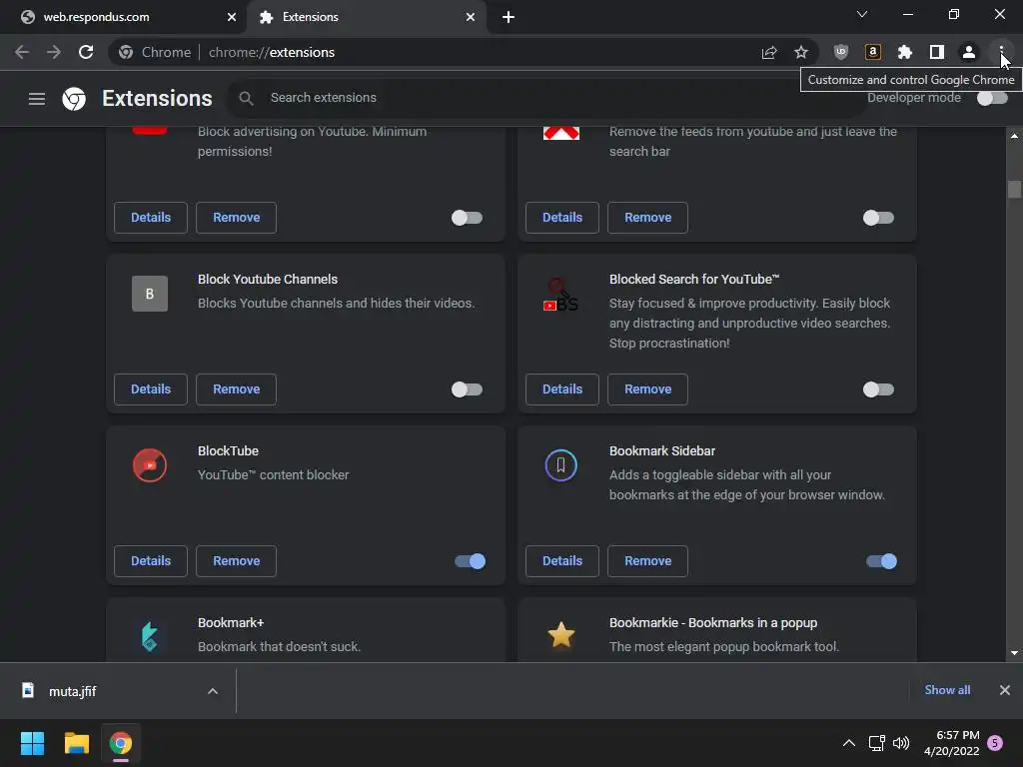
Task: Click the Blocked Search for YouTube icon
Action: coord(561,295)
